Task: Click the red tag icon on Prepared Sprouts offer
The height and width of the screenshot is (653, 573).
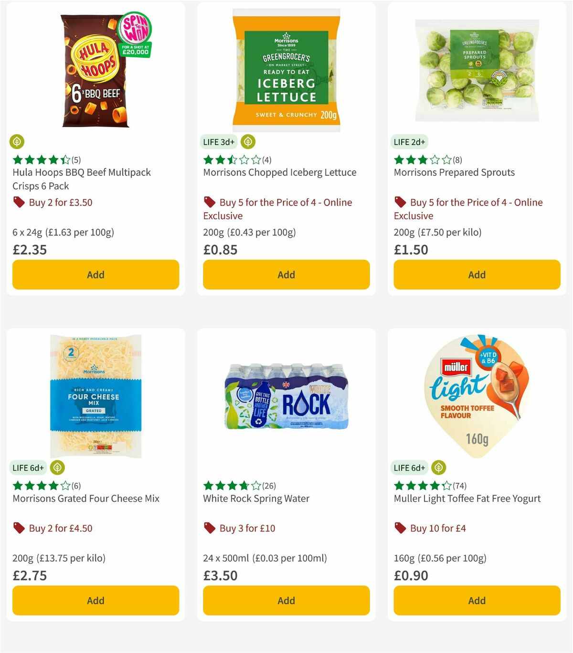Action: coord(400,202)
